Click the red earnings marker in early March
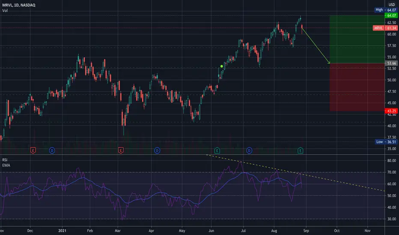The height and width of the screenshot is (235, 399). point(121,150)
